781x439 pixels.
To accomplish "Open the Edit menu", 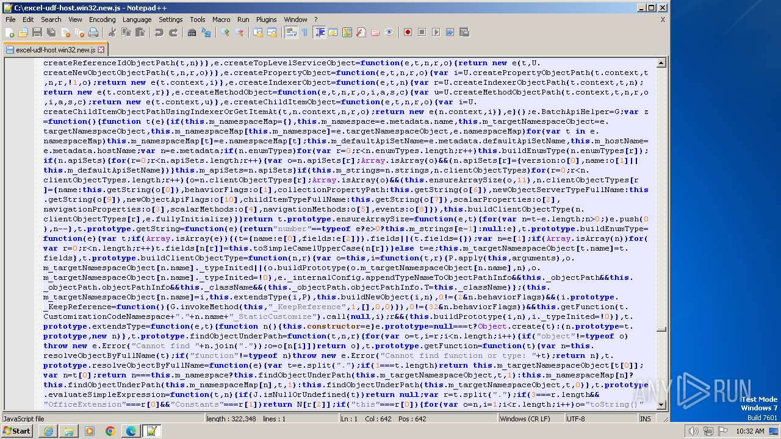I will (28, 20).
